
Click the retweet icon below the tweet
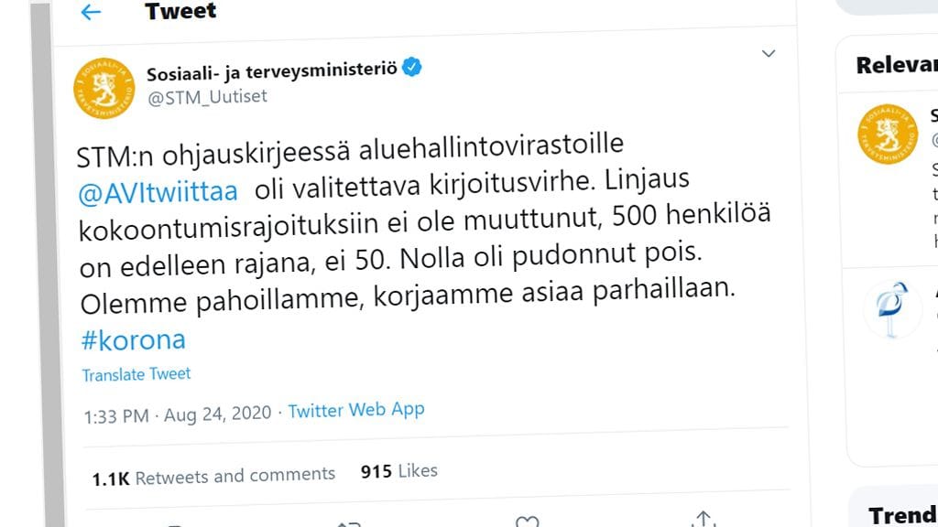(x=349, y=523)
